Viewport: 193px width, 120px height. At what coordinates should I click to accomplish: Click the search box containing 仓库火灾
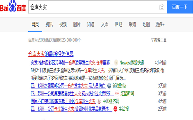(93, 7)
